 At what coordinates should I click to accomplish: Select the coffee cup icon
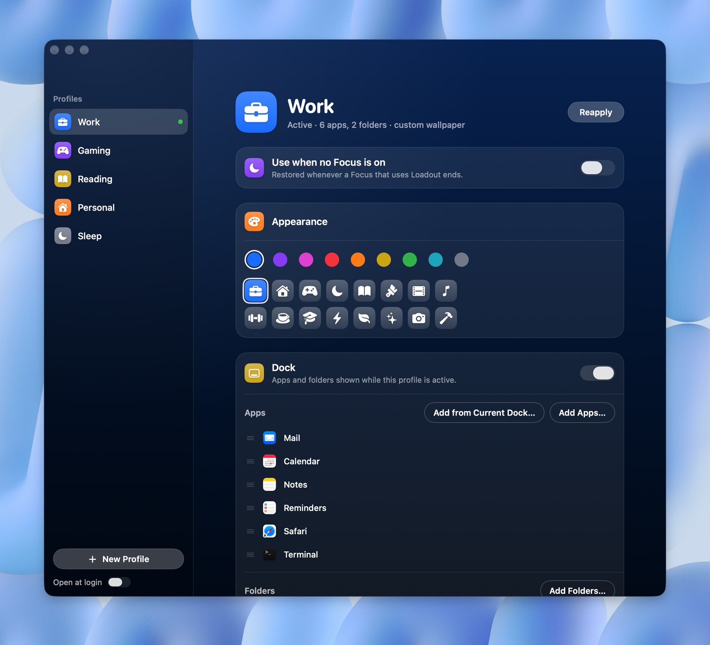[x=283, y=318]
